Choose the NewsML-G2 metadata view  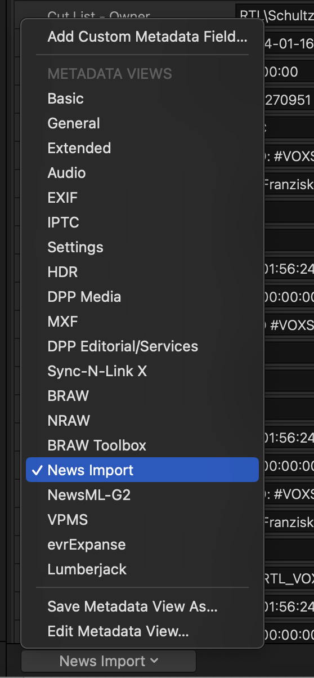[142, 495]
